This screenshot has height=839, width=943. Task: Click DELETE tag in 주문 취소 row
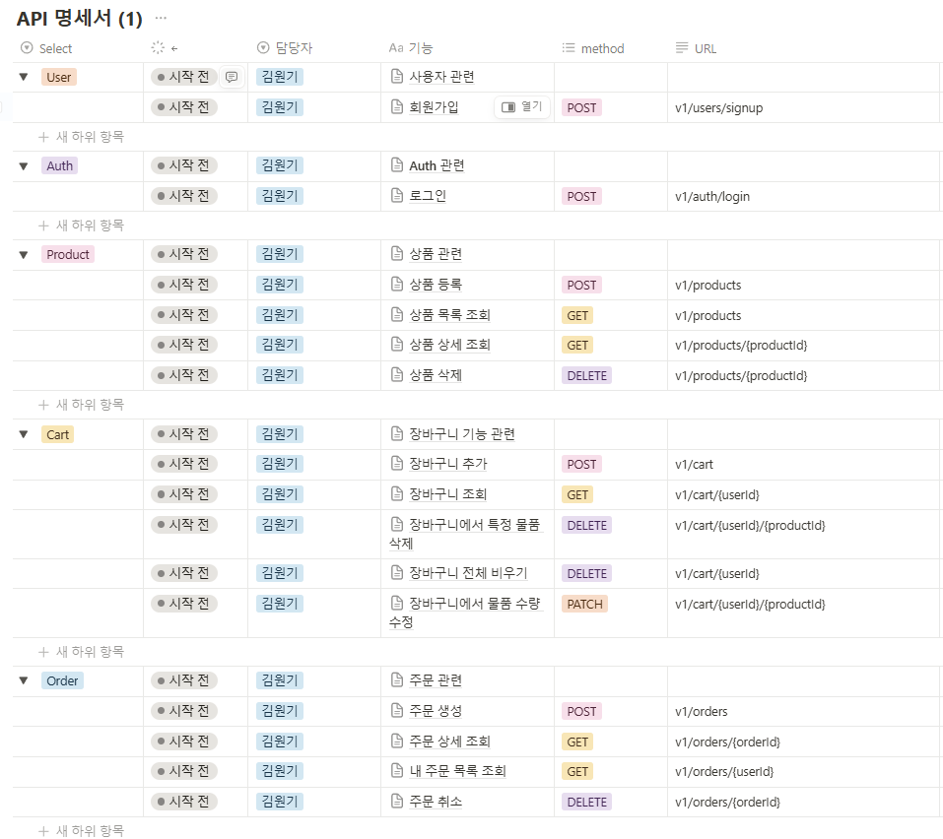coord(587,802)
